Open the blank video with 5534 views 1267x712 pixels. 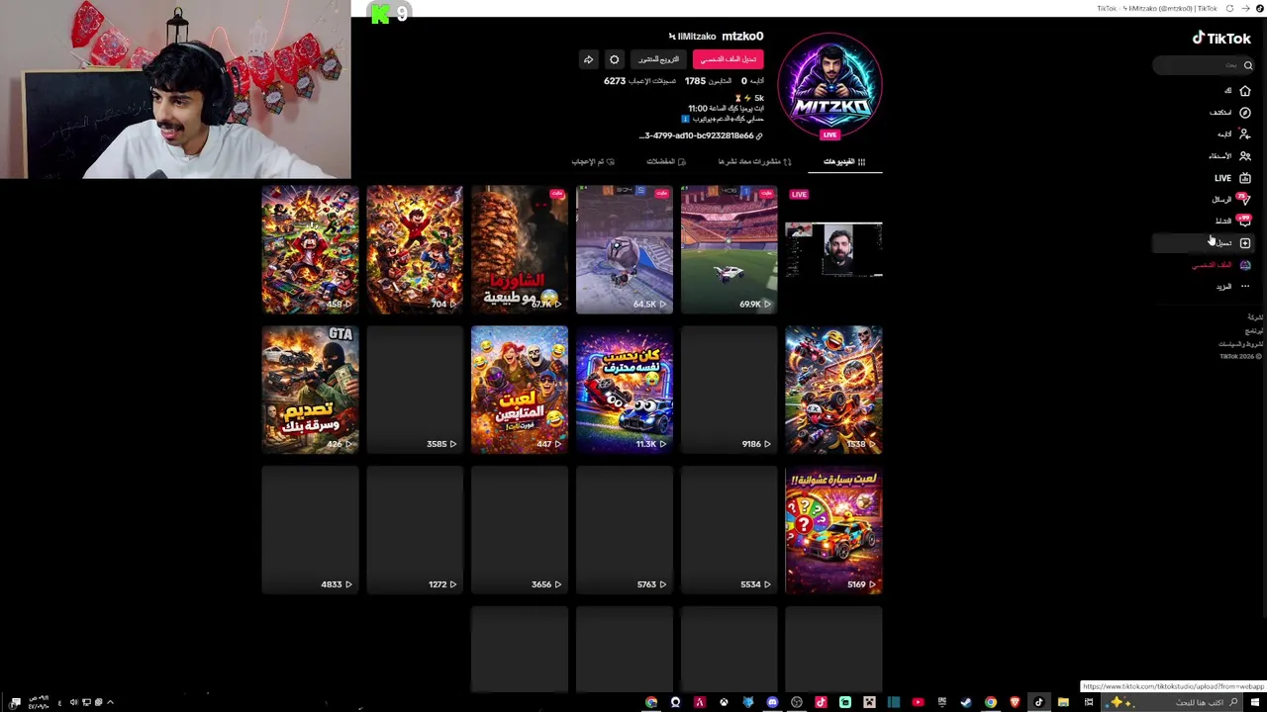point(729,530)
